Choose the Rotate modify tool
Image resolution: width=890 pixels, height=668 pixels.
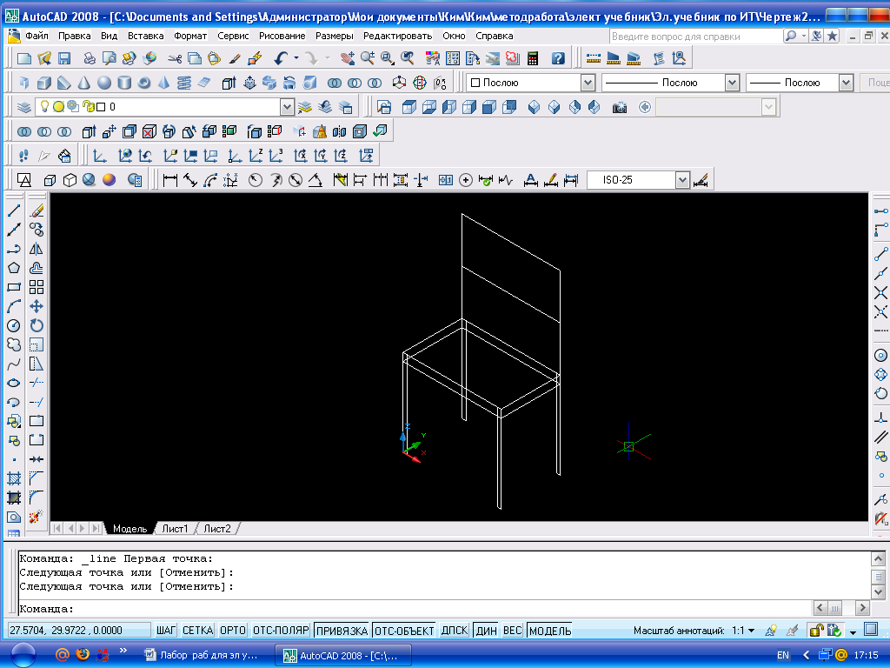(x=37, y=325)
